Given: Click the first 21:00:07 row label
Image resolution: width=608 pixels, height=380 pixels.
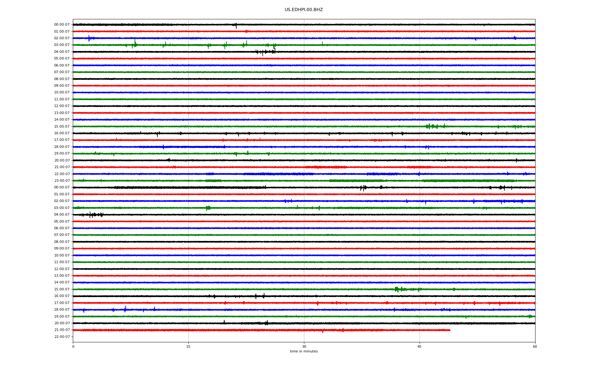Looking at the screenshot, I should click(62, 167).
